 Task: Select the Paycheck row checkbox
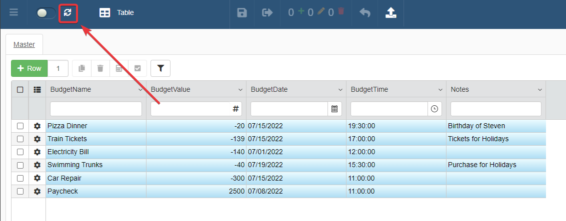point(20,191)
